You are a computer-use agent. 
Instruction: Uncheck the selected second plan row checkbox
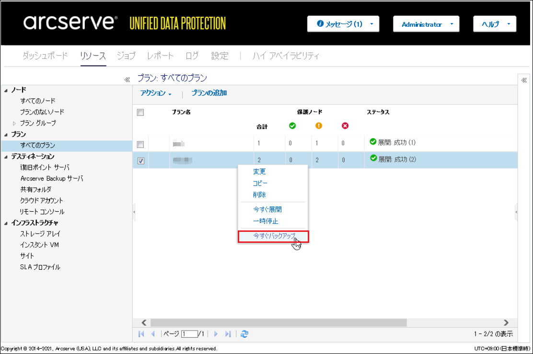[141, 160]
